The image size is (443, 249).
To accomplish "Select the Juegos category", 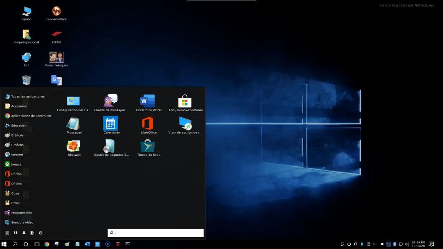I will pos(13,164).
